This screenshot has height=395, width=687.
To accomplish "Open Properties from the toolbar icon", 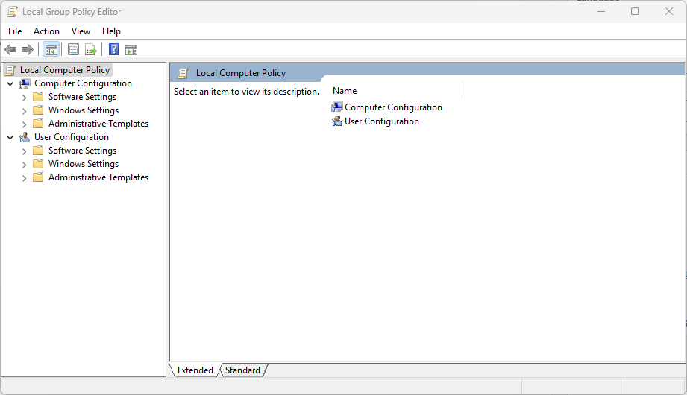I will coord(73,50).
